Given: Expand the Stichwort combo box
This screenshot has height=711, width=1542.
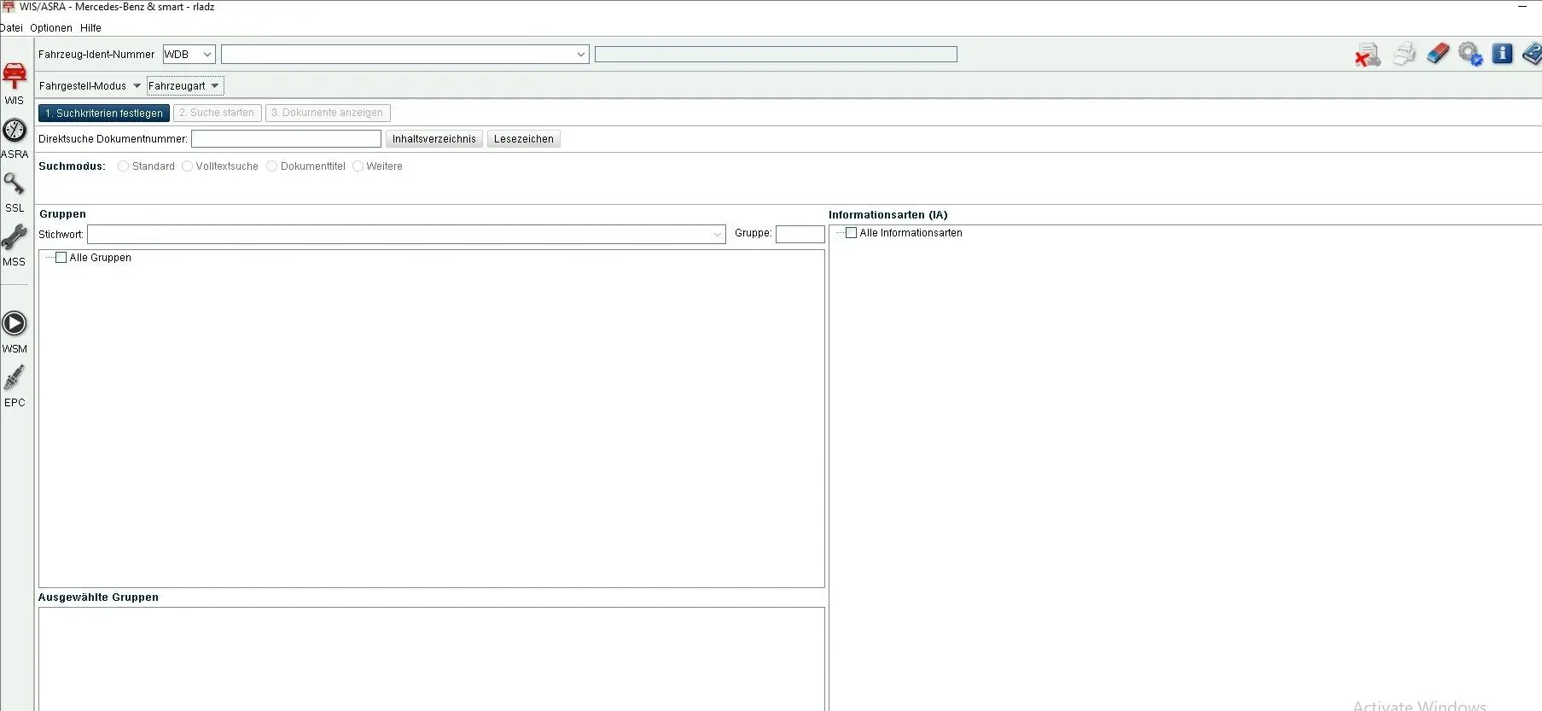Looking at the screenshot, I should coord(717,235).
